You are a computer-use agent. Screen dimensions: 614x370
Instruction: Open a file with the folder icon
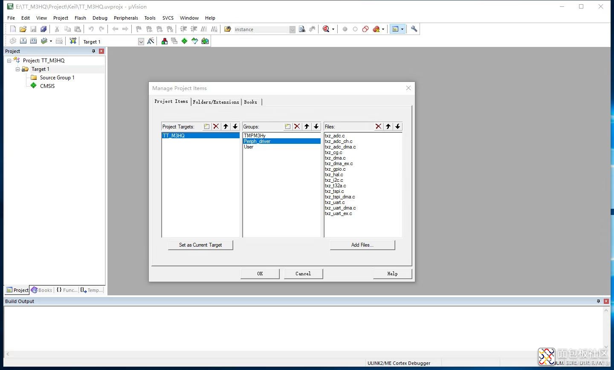[23, 29]
